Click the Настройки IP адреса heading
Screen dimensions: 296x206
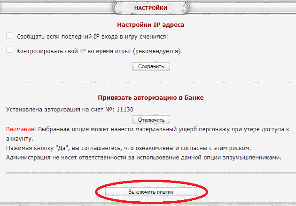150,24
